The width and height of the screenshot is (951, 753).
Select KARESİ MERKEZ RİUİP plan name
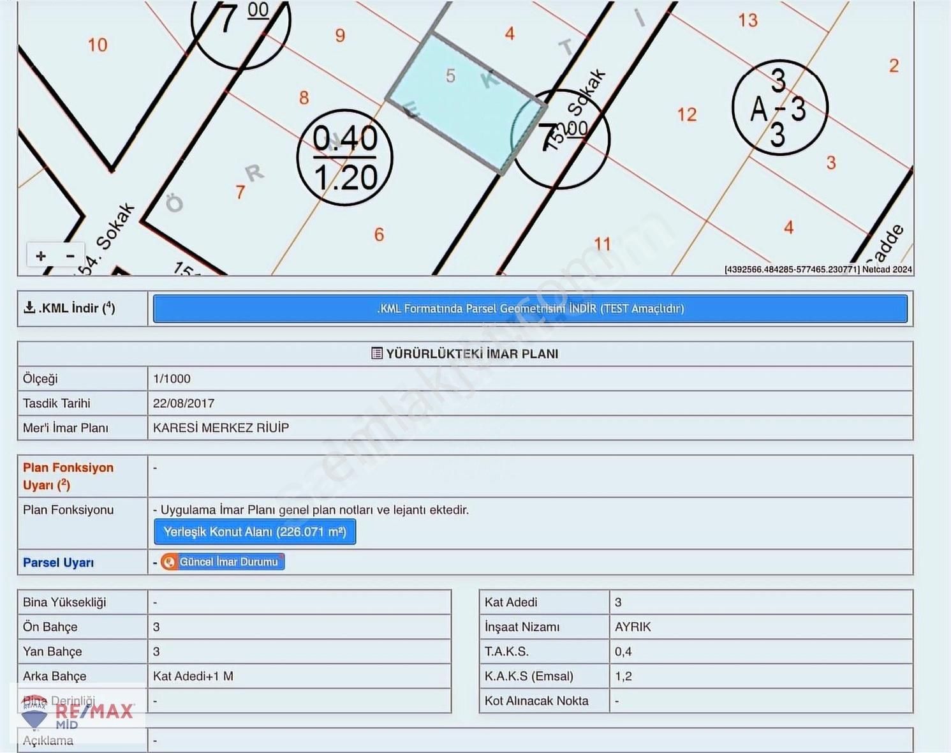221,428
